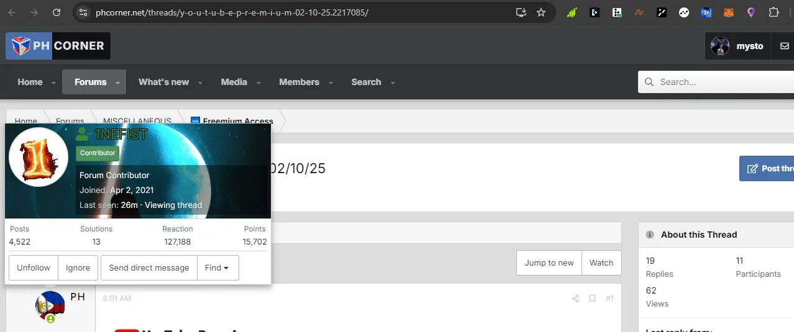Open the MetaMask fox extension

(729, 12)
